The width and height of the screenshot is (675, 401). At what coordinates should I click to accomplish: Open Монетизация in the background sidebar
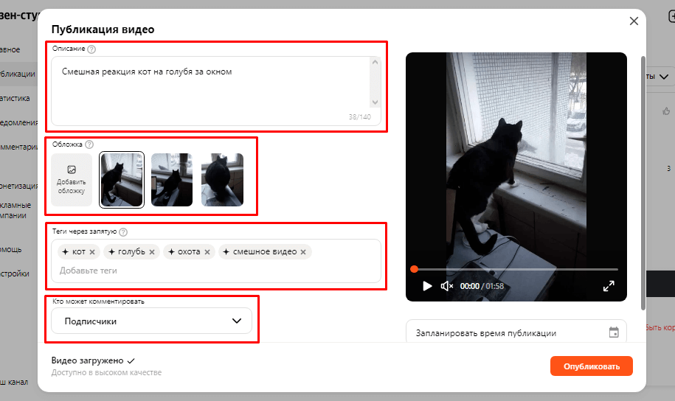pyautogui.click(x=19, y=186)
